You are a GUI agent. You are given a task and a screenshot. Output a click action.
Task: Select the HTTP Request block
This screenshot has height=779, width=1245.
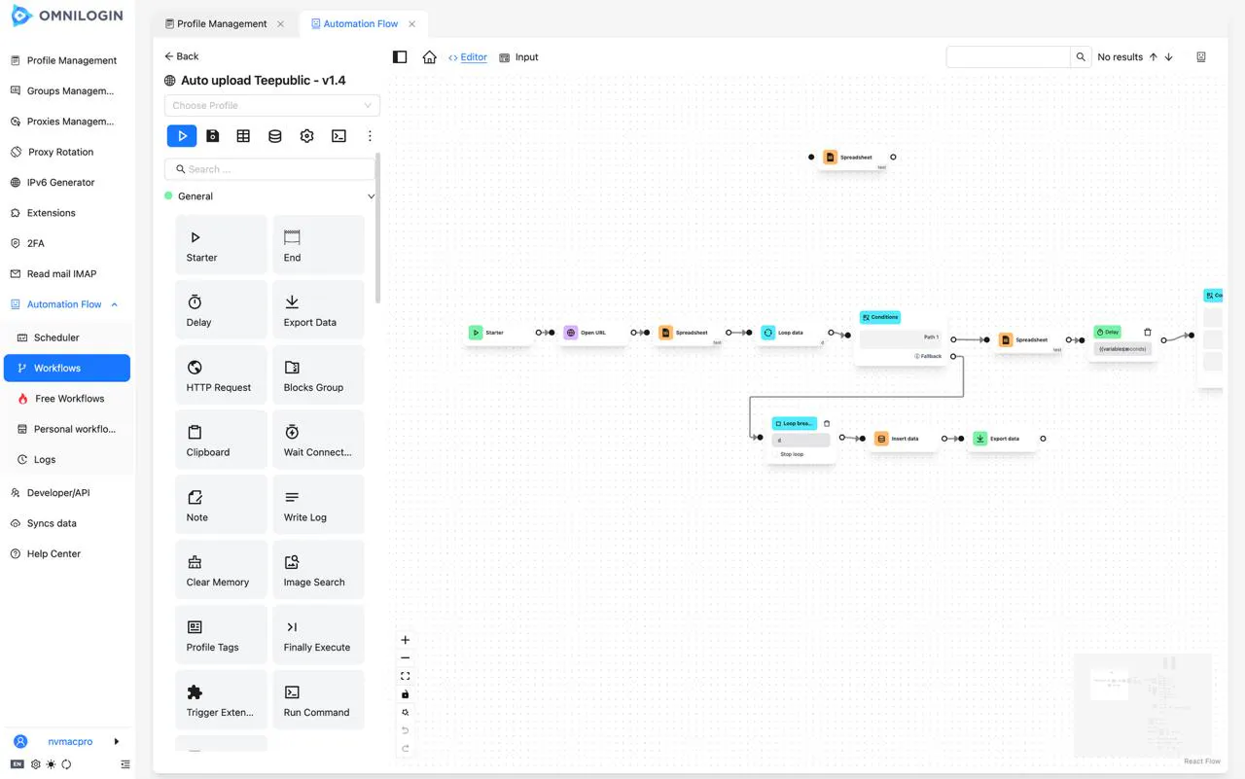(x=221, y=374)
